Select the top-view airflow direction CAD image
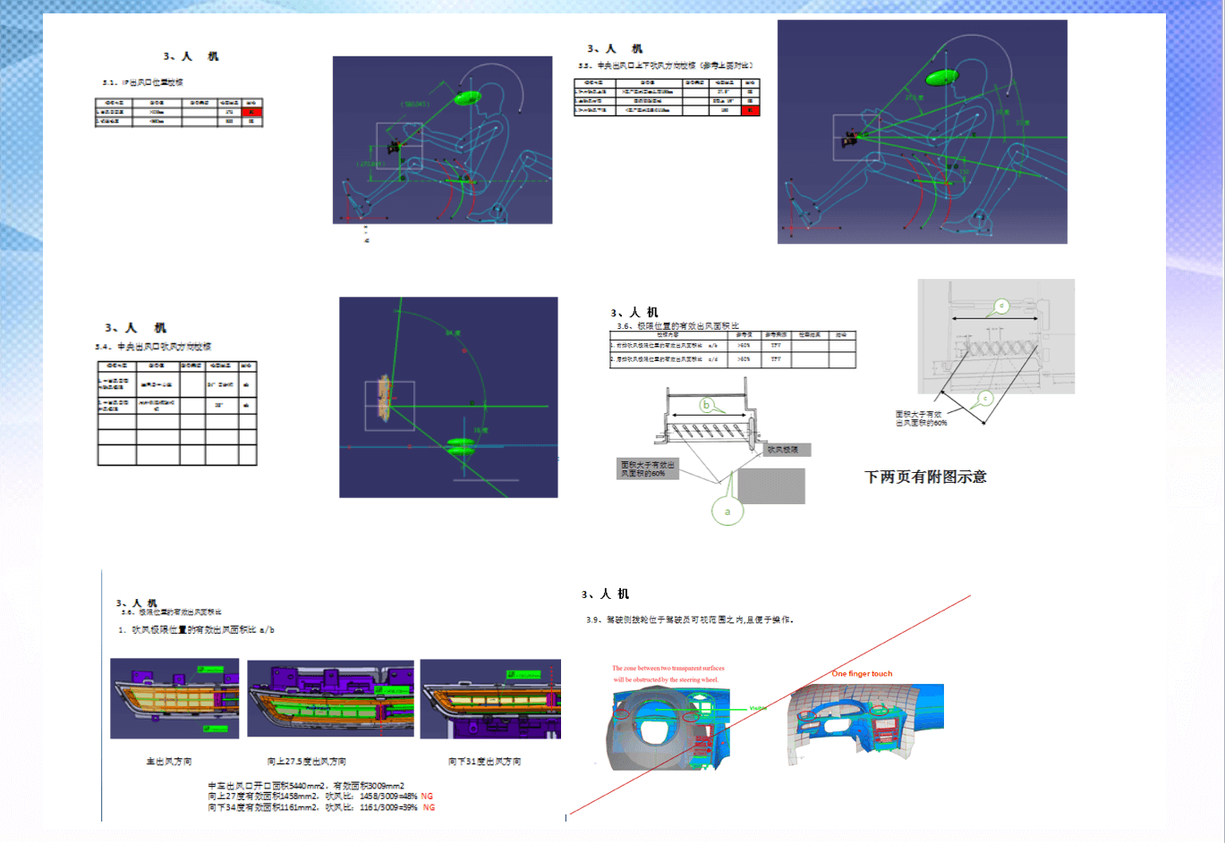 tap(448, 397)
